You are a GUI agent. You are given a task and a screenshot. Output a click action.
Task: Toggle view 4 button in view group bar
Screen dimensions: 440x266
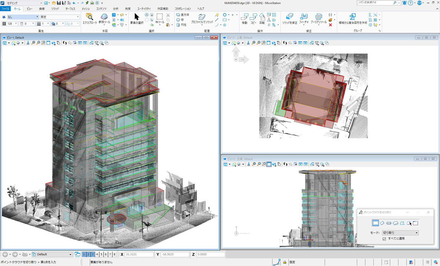(x=97, y=254)
